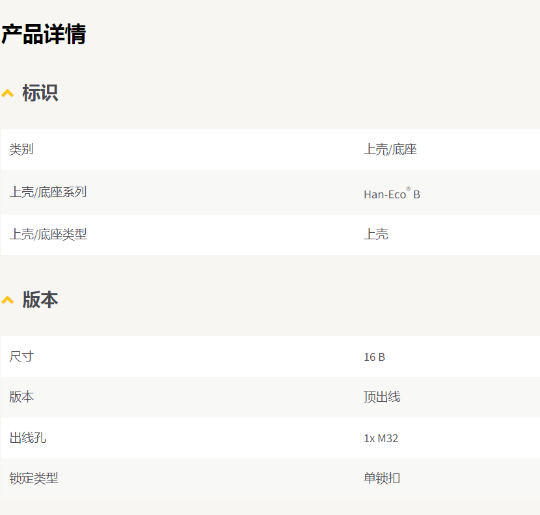
Task: Click the 1x M32 cable entry value
Action: pyautogui.click(x=381, y=438)
